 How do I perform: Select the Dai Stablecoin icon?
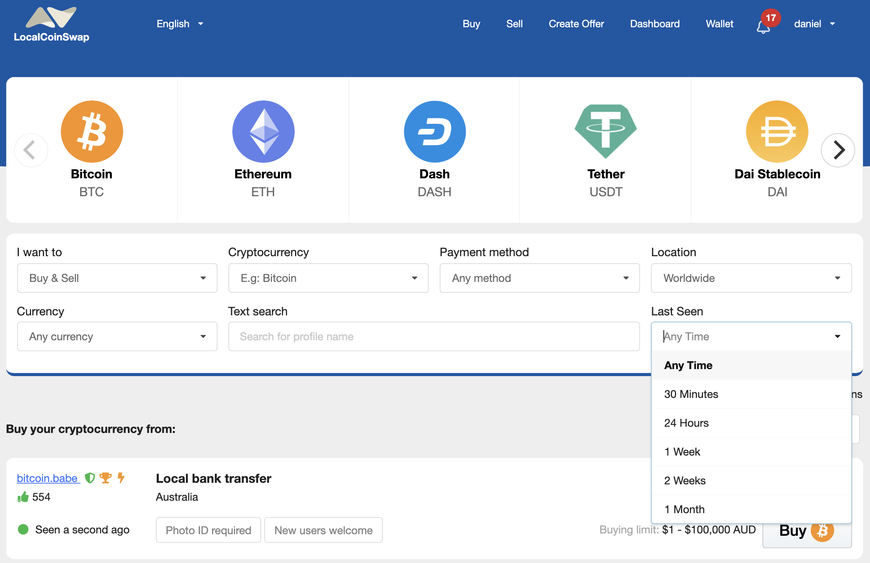click(x=777, y=132)
